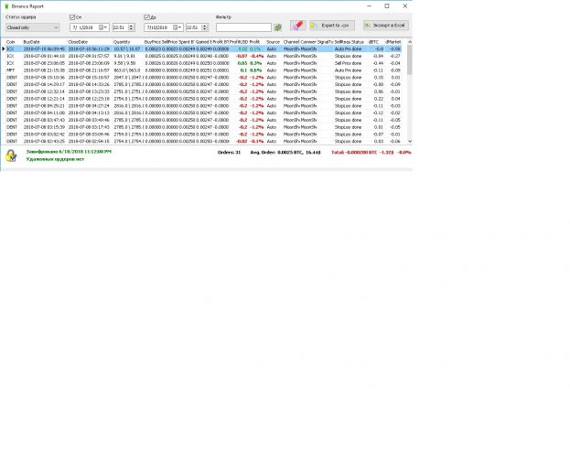
Task: Select the DENT row bought 2018-07-08 02:43:25
Action: tap(203, 141)
